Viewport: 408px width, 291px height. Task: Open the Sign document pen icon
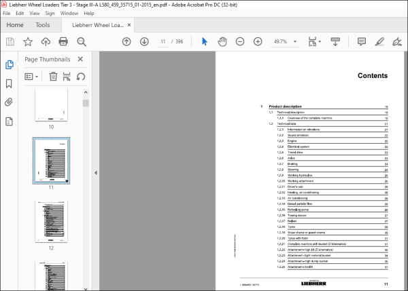click(x=397, y=41)
